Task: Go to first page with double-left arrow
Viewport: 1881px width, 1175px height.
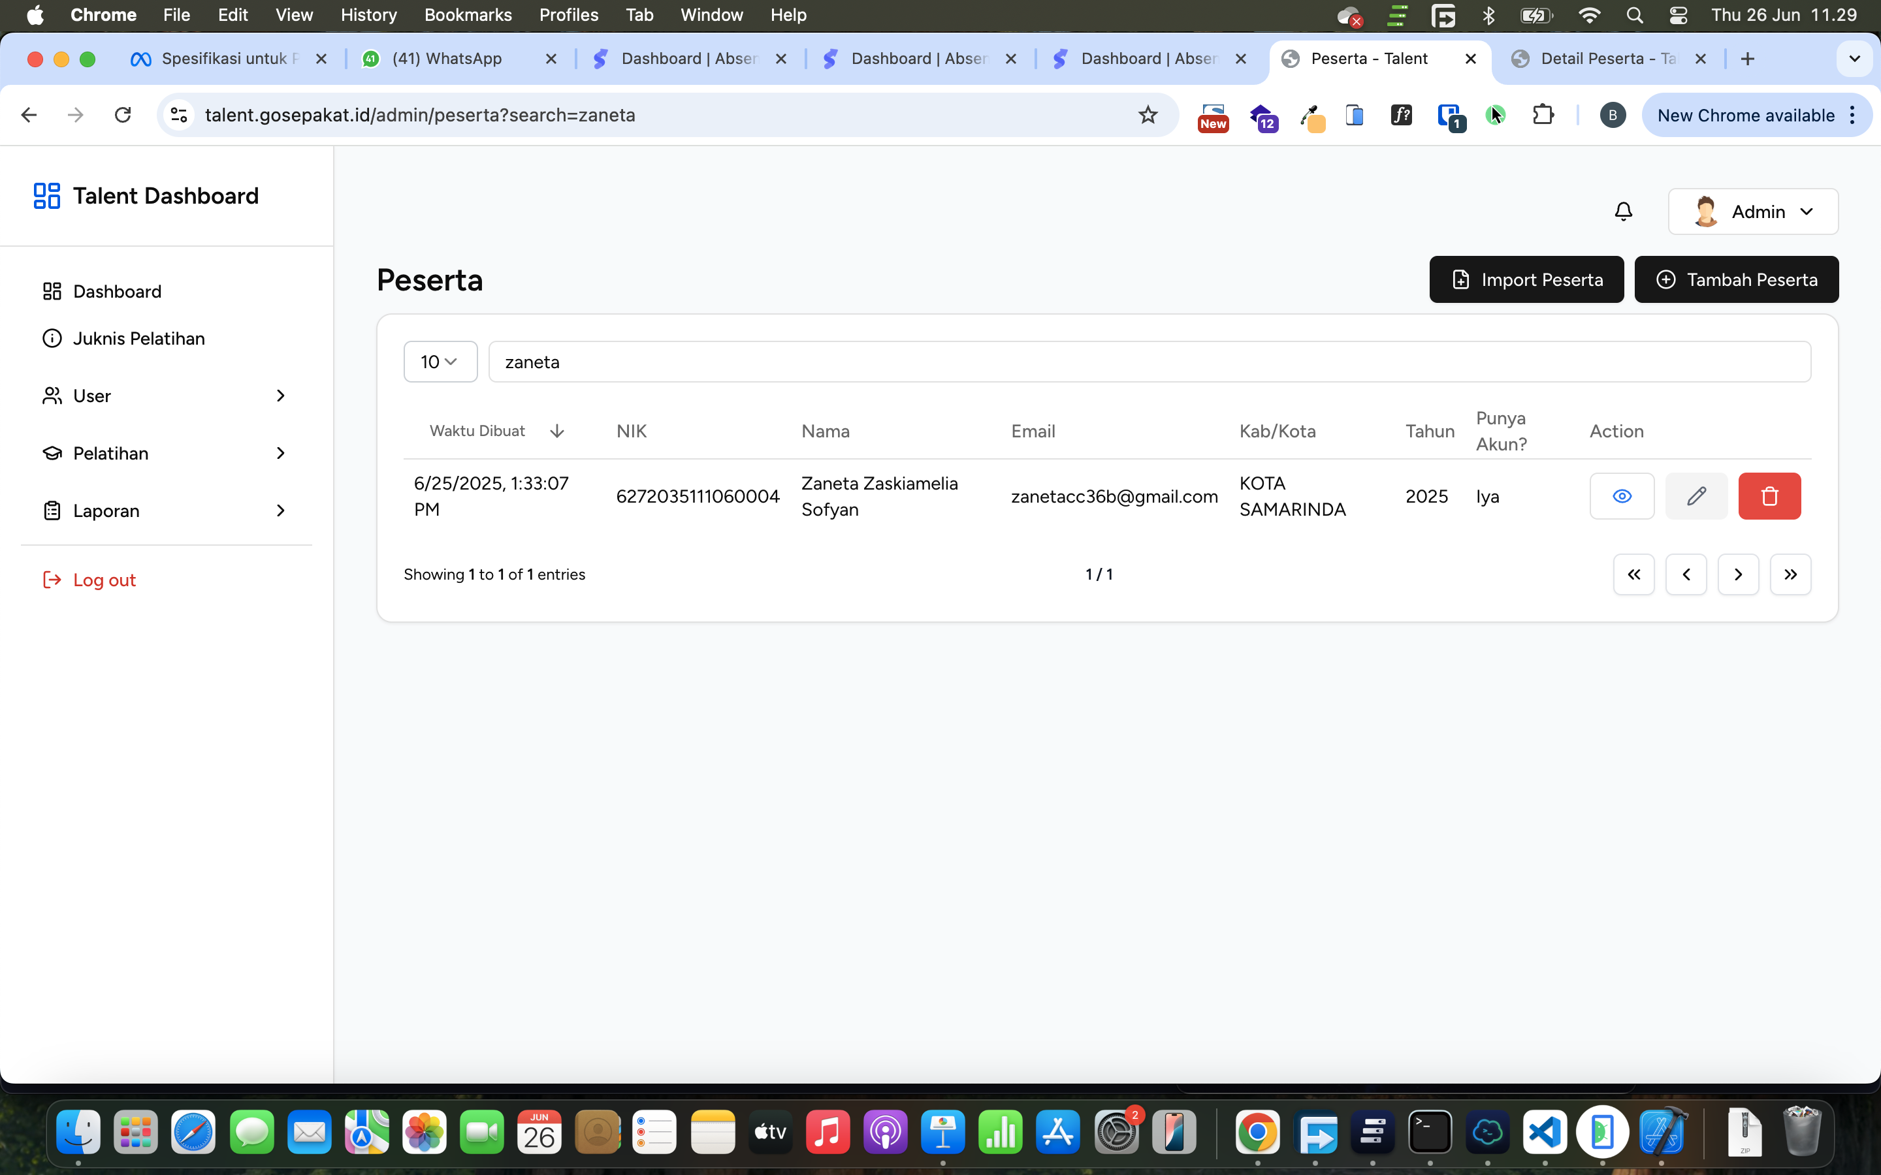Action: (x=1633, y=574)
